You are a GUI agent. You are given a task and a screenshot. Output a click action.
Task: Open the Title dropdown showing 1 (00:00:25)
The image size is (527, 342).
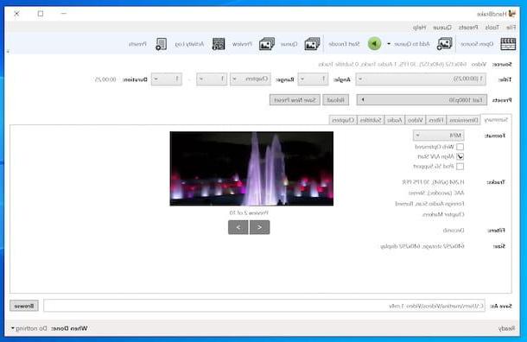(x=421, y=79)
